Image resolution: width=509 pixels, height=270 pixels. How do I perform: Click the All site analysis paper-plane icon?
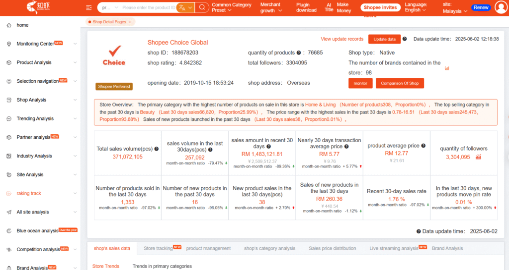click(9, 212)
